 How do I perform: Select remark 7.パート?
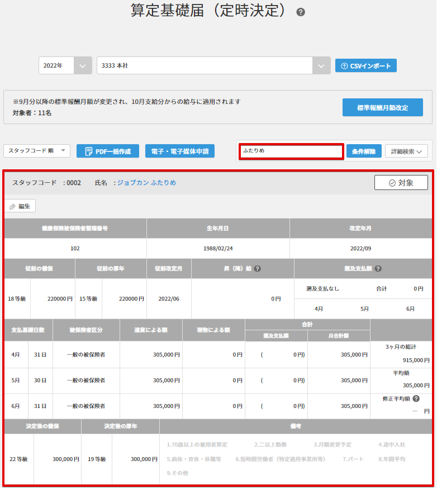(353, 459)
